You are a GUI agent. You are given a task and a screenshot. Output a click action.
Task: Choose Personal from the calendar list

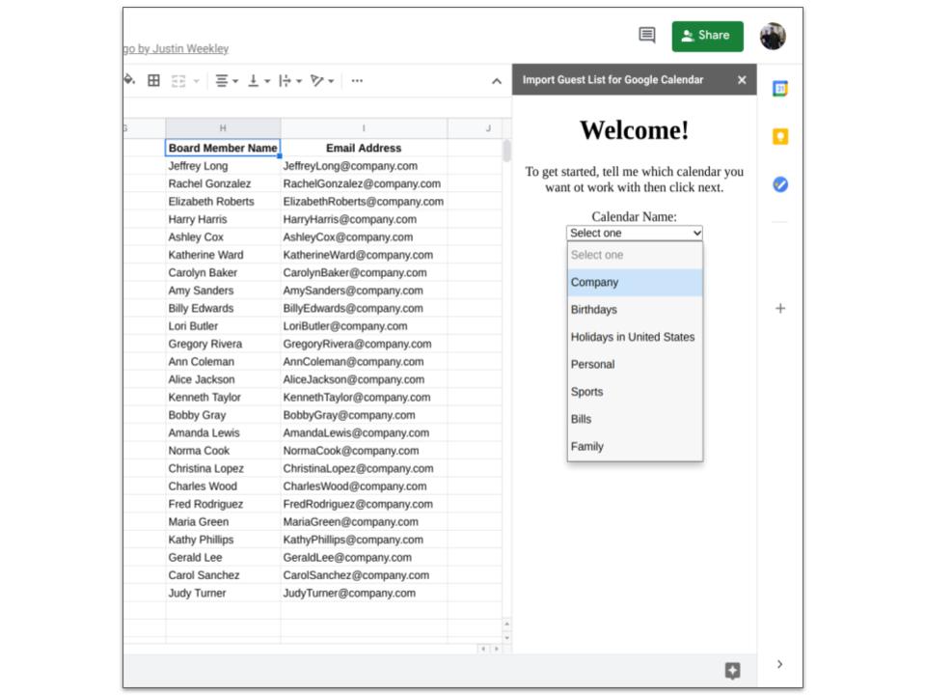click(x=635, y=365)
